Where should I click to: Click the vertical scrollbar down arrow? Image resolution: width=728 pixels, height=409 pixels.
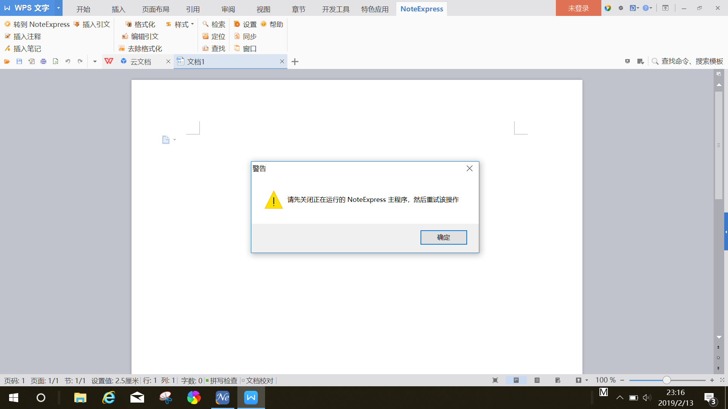pyautogui.click(x=719, y=337)
